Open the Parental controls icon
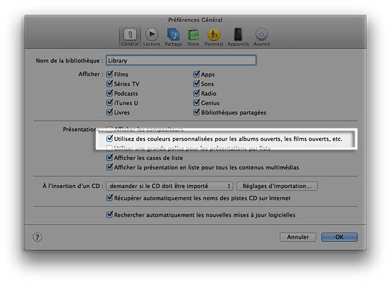 tap(214, 35)
